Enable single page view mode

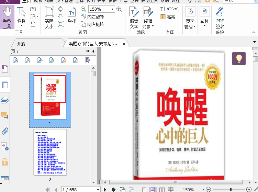[x=144, y=190]
